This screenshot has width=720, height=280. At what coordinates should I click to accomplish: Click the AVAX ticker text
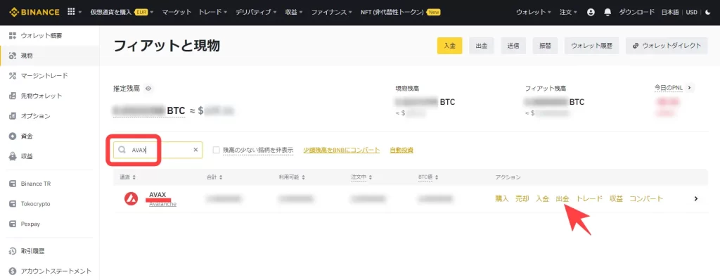click(x=157, y=194)
